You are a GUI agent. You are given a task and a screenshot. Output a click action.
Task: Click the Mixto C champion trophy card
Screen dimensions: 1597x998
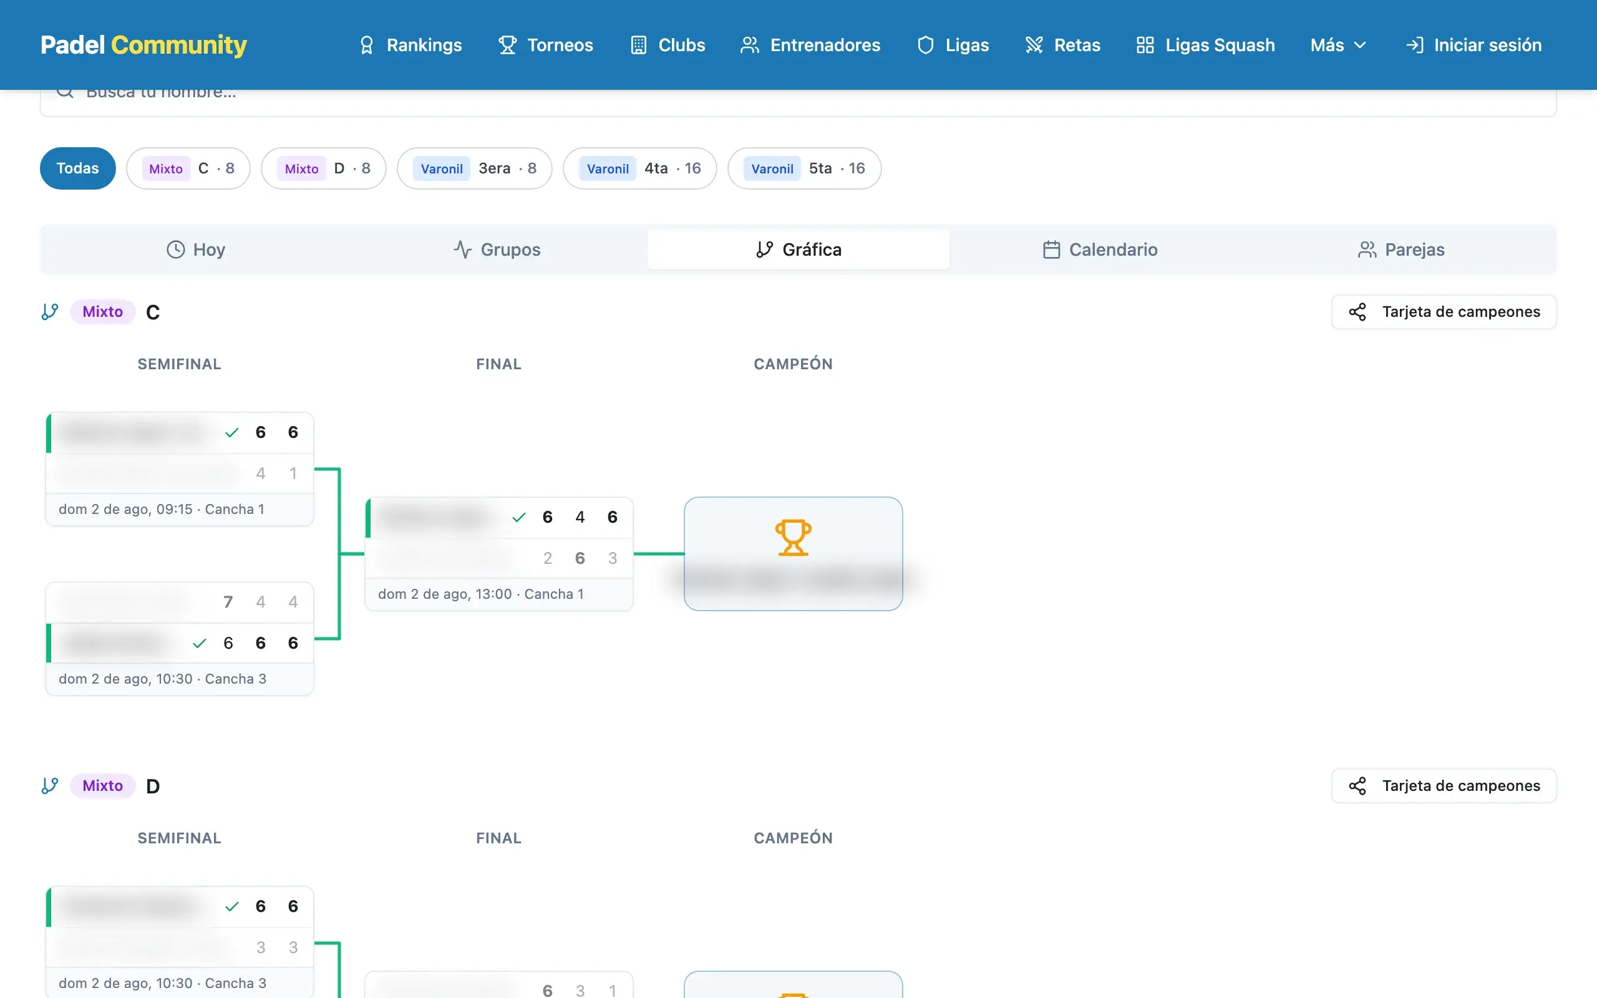coord(794,554)
